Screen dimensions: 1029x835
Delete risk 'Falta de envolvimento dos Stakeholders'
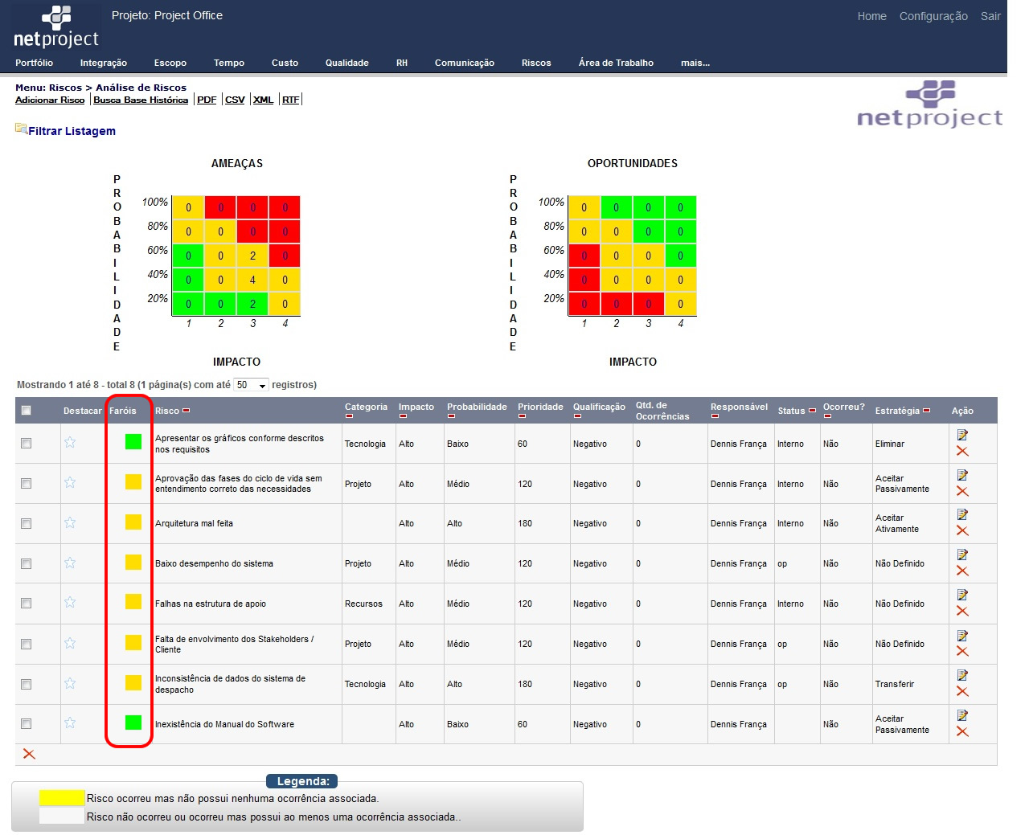pyautogui.click(x=962, y=652)
